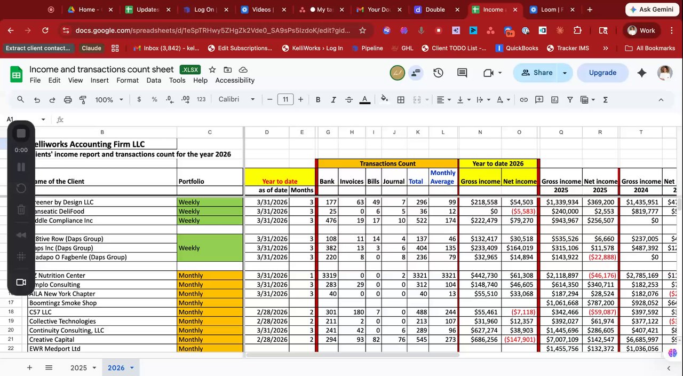This screenshot has height=376, width=683.
Task: Open the Format menu
Action: [128, 80]
